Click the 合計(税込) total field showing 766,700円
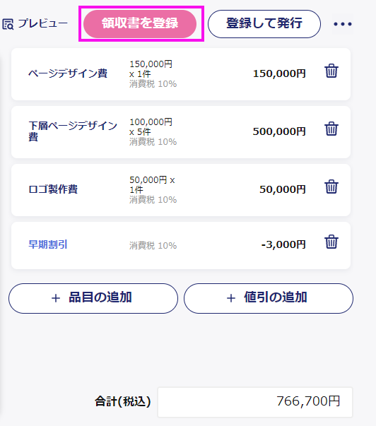This screenshot has height=426, width=376. point(255,402)
